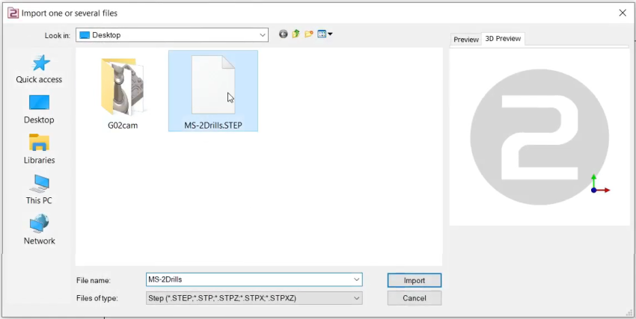Expand the Look in dropdown
The height and width of the screenshot is (319, 636).
click(x=262, y=35)
